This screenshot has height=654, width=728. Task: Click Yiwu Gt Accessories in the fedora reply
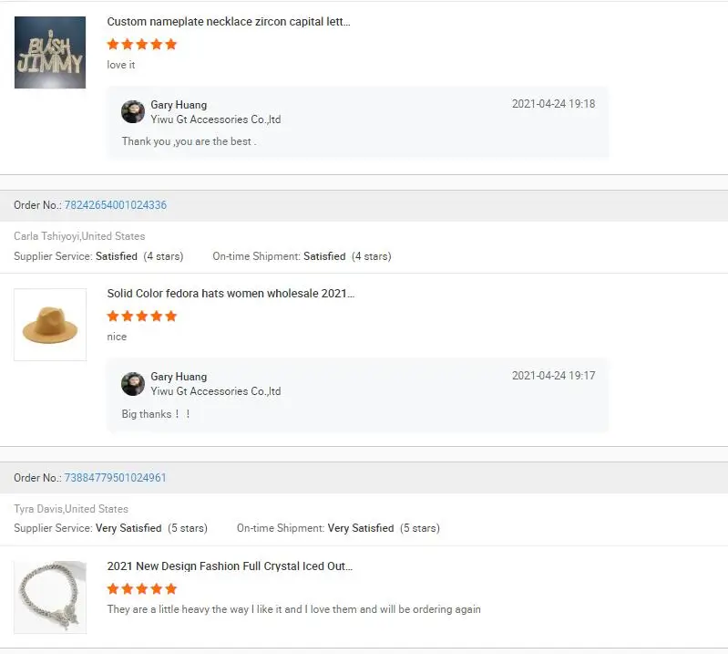pyautogui.click(x=216, y=391)
